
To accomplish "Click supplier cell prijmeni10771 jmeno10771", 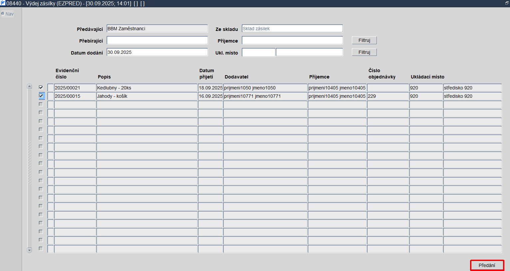I will pos(265,96).
